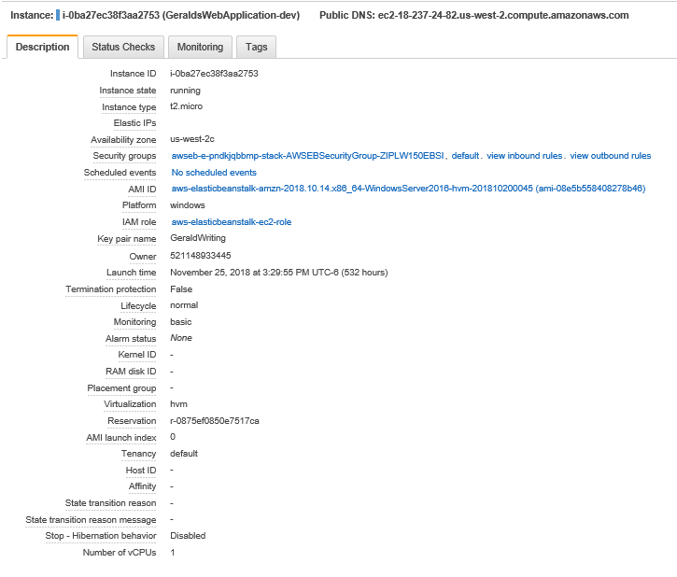Image resolution: width=677 pixels, height=577 pixels.
Task: Click view outbound rules link
Action: point(610,156)
